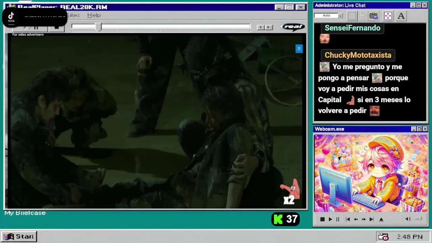Open the Auto dropdown in Live Chat
Screen dimensions: 432x243
tap(340, 16)
